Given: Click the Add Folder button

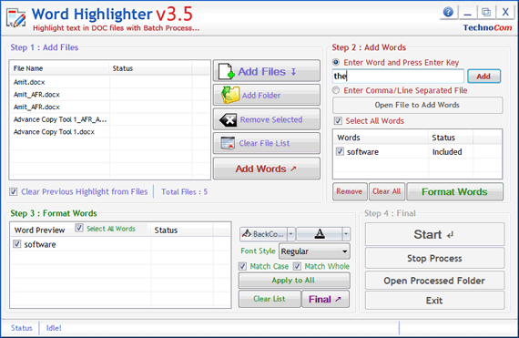Looking at the screenshot, I should 267,96.
